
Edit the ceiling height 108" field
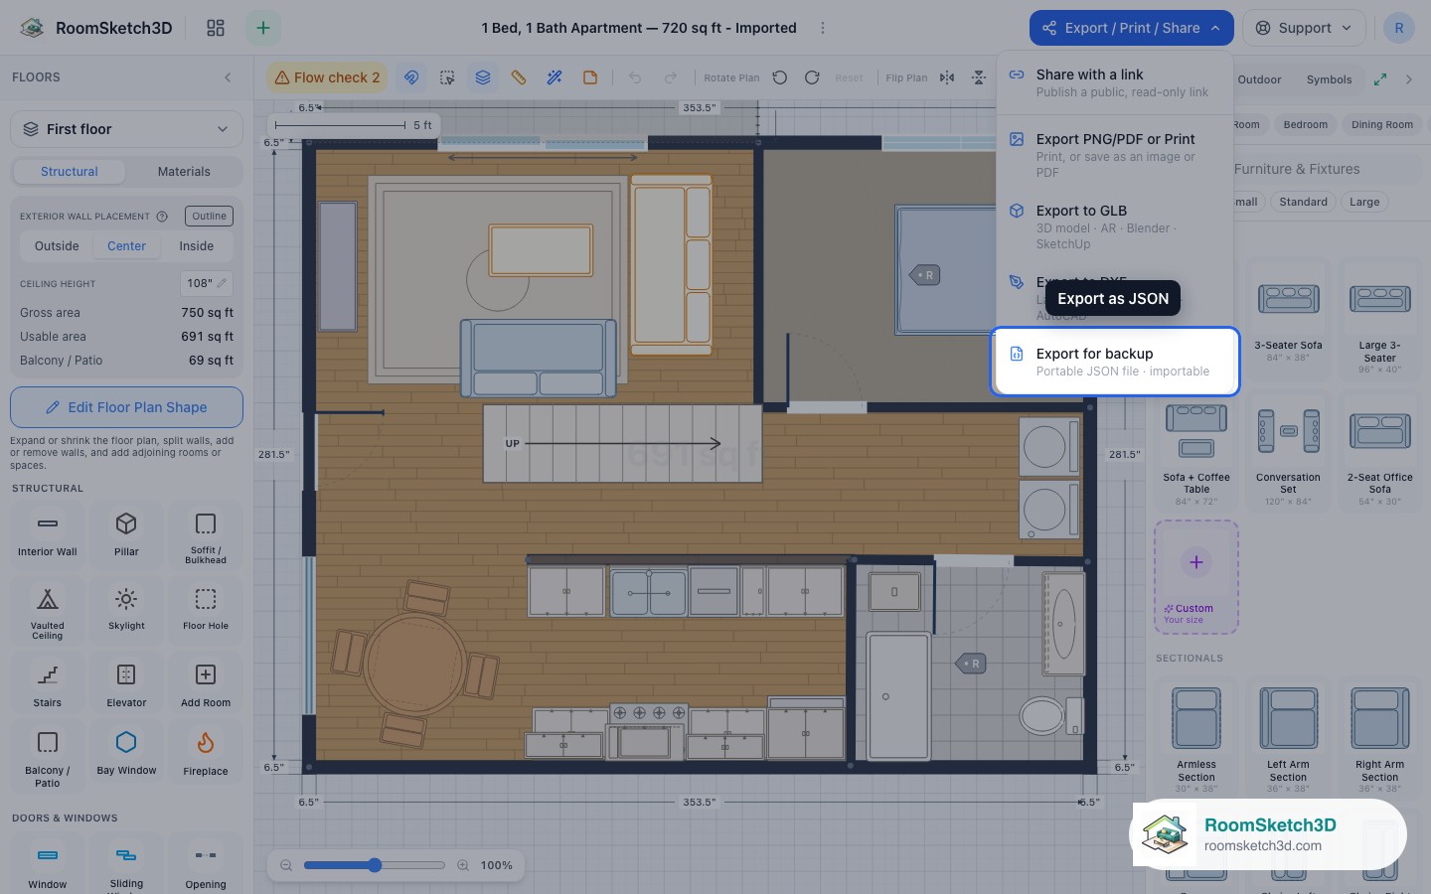click(x=207, y=283)
